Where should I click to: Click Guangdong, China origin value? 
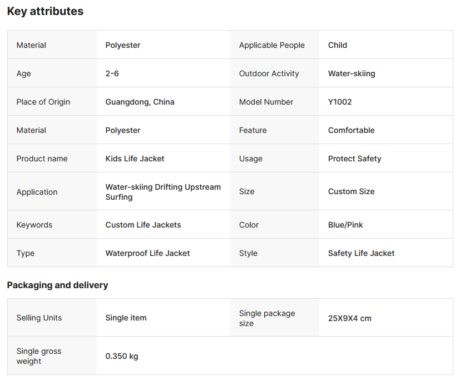140,102
